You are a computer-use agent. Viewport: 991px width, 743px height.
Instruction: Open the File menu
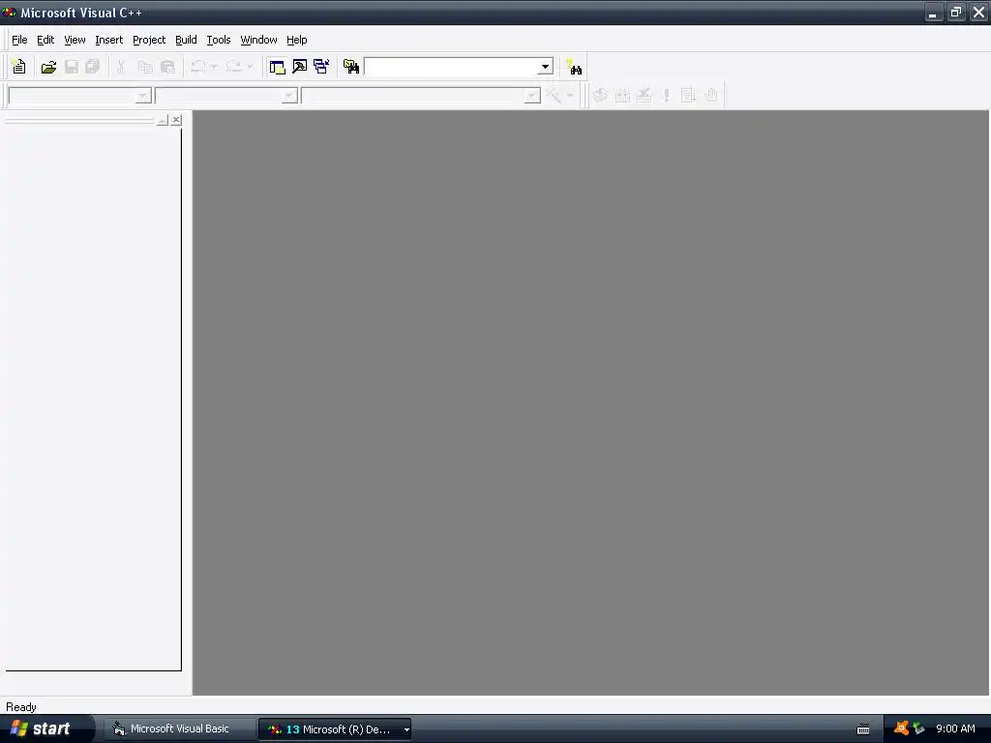(x=19, y=40)
